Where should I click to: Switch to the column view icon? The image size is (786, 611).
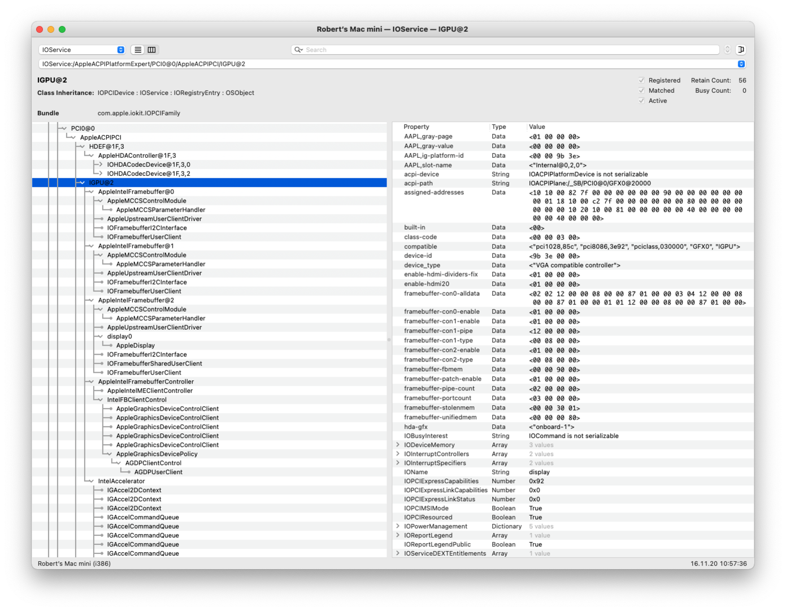pyautogui.click(x=152, y=50)
